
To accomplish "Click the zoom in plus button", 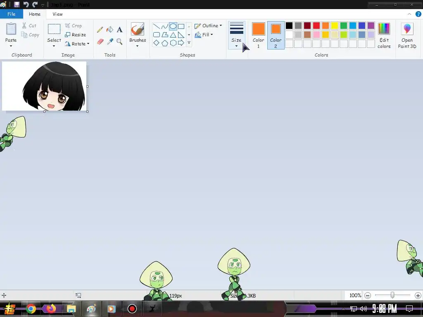I will [418, 296].
